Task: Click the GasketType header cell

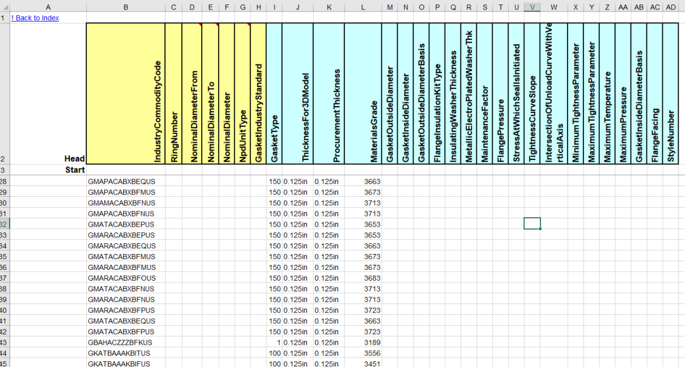Action: pos(275,93)
